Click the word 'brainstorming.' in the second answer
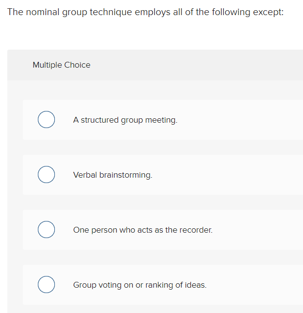 (126, 175)
